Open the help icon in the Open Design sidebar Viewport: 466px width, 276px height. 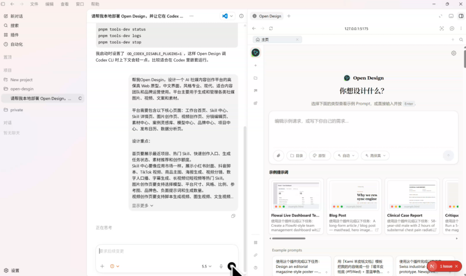[256, 268]
